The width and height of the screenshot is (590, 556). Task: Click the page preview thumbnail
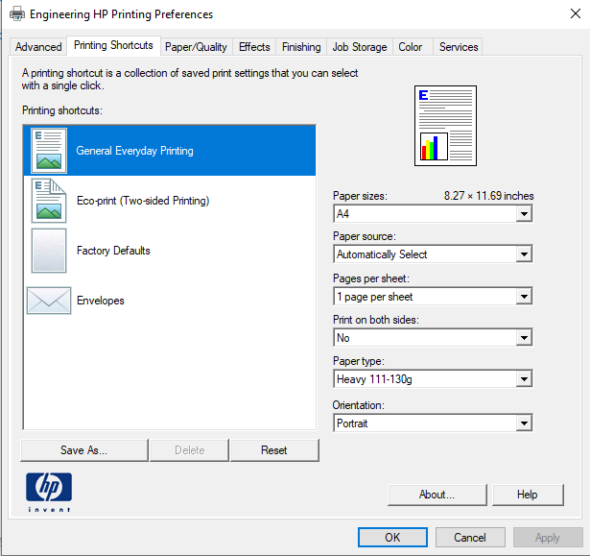click(445, 126)
